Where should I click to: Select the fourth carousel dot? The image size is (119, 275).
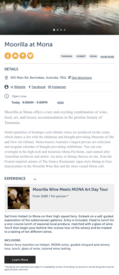(65, 30)
